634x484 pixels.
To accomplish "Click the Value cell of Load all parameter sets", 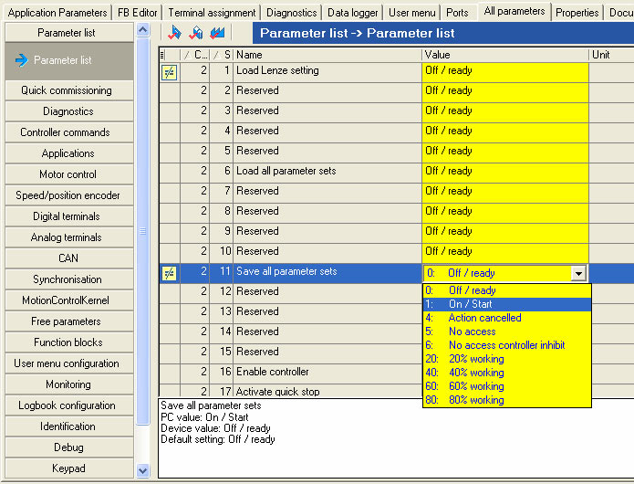I will click(x=504, y=172).
